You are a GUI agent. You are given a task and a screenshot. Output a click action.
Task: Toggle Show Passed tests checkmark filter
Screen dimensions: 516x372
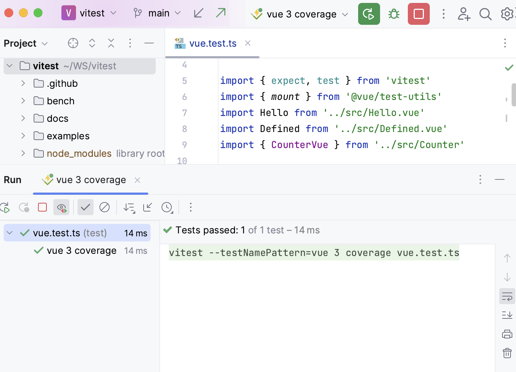pos(86,208)
